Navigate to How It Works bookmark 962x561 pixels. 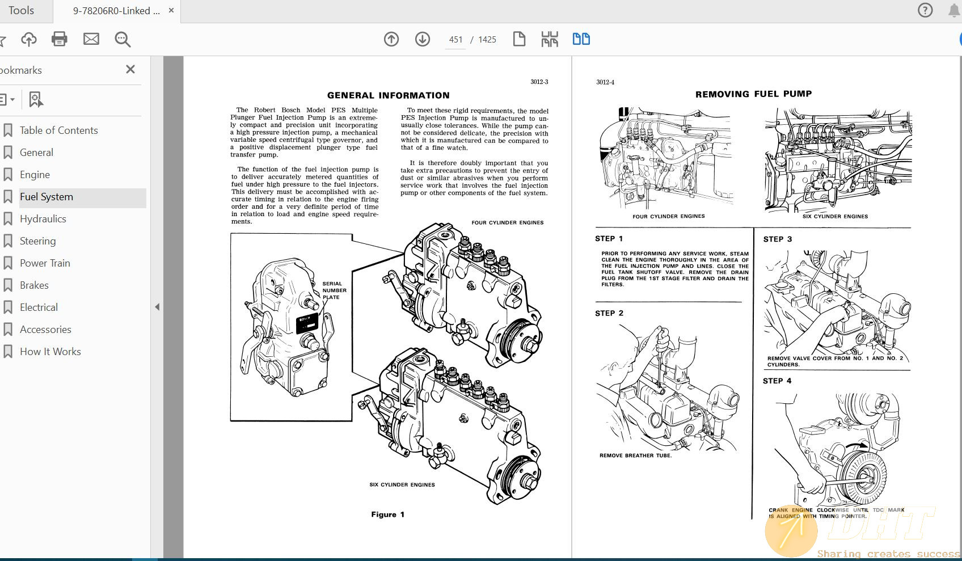pos(50,352)
